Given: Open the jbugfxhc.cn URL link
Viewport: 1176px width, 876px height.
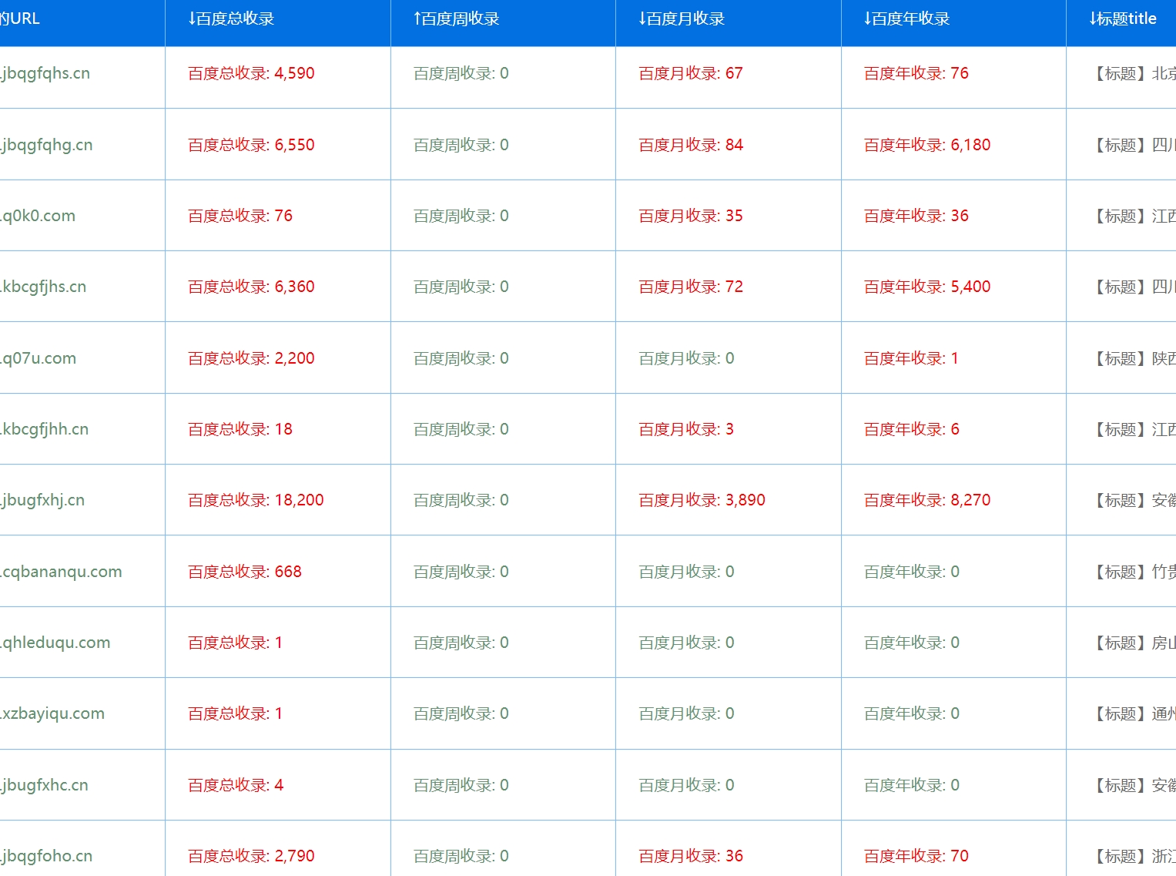Looking at the screenshot, I should (45, 785).
